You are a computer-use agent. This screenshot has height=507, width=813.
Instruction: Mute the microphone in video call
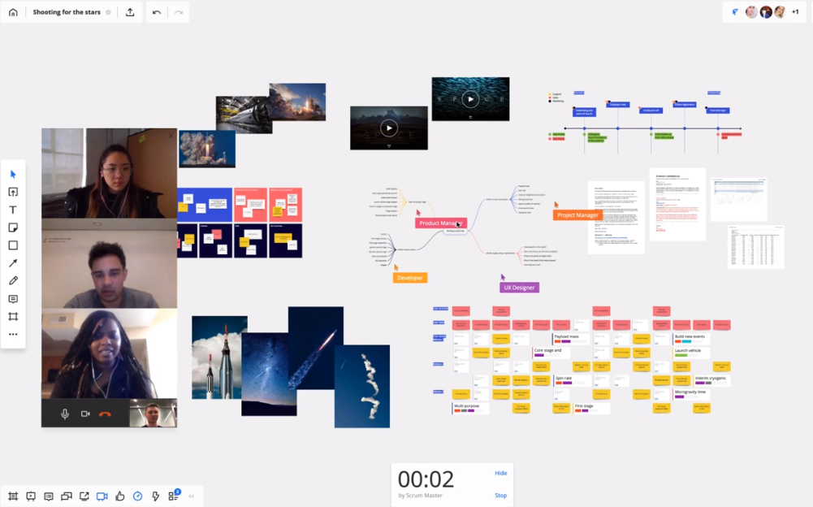[65, 414]
